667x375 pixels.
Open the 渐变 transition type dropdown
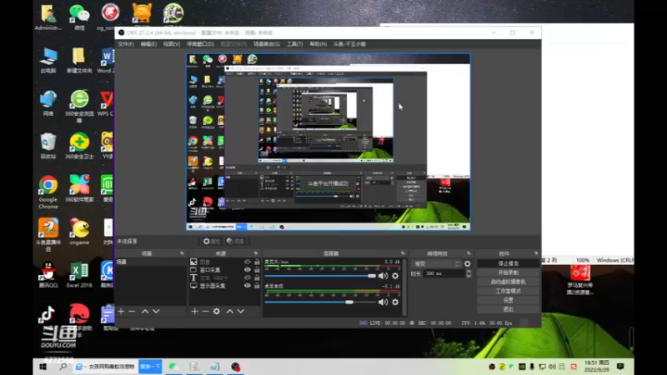[436, 264]
